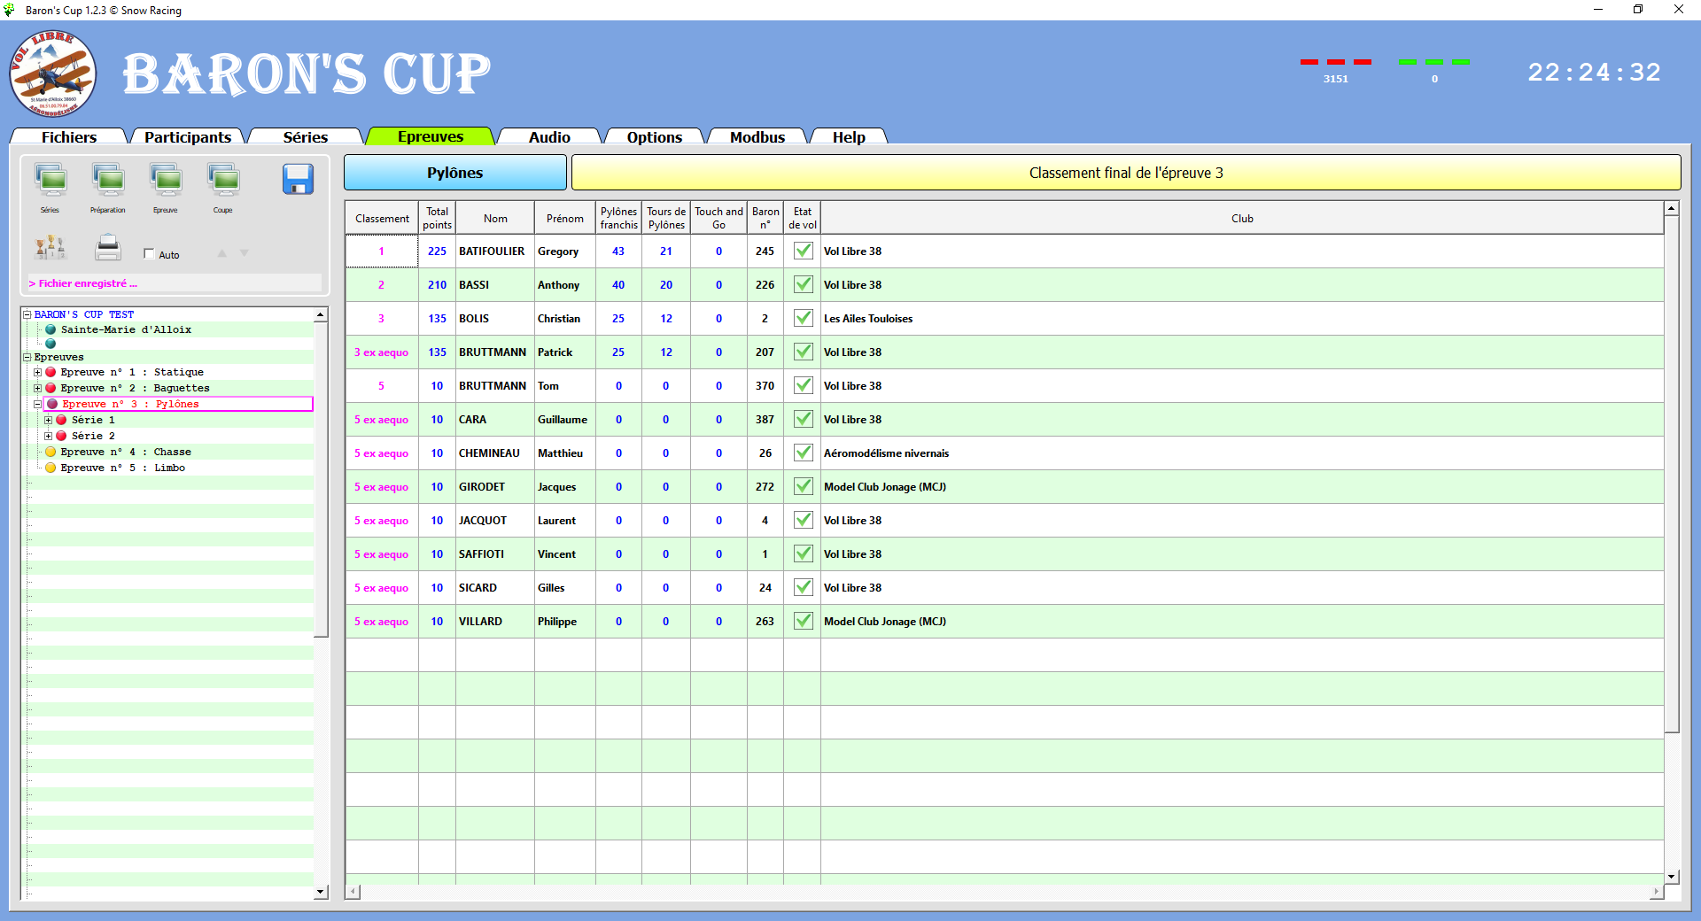
Task: Print using the printer icon
Action: tap(107, 248)
